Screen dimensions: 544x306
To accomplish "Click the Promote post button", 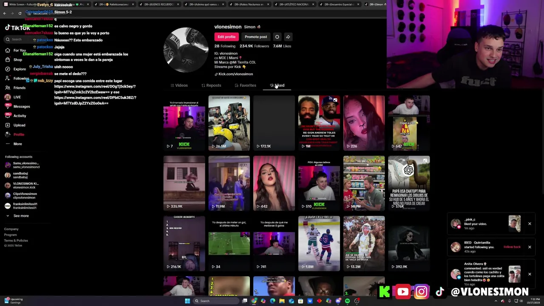I will click(256, 37).
